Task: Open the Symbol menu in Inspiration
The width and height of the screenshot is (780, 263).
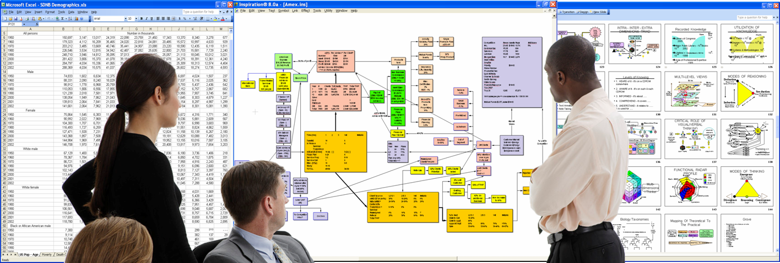Action: tap(284, 10)
